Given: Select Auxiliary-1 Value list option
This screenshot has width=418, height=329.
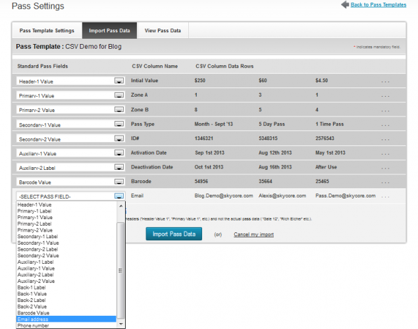Looking at the screenshot, I should point(66,268).
